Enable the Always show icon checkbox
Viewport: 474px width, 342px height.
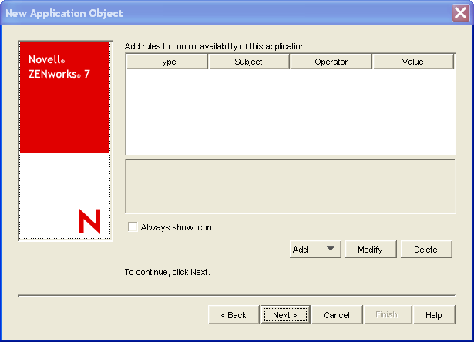pyautogui.click(x=133, y=227)
